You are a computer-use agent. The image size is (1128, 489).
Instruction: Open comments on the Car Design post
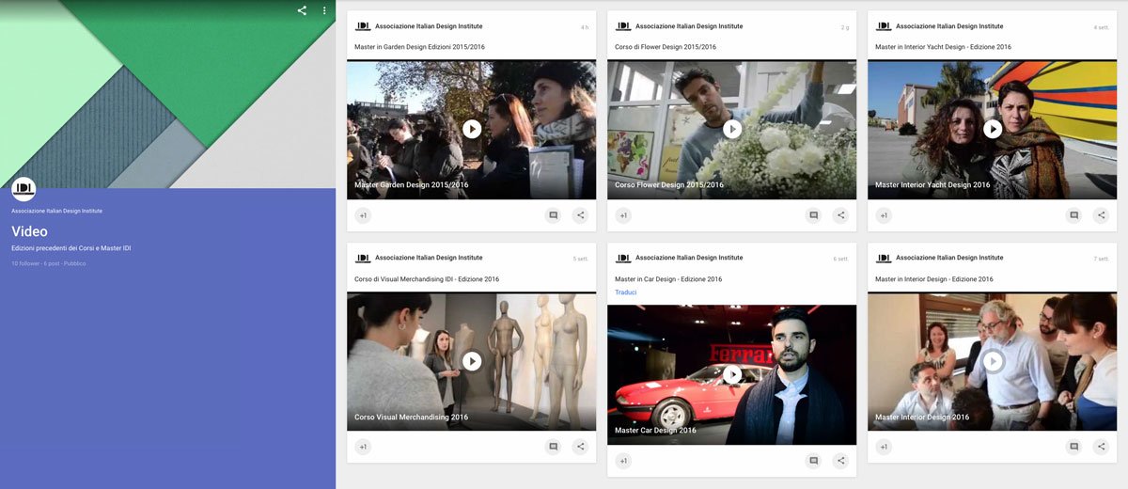(x=813, y=461)
